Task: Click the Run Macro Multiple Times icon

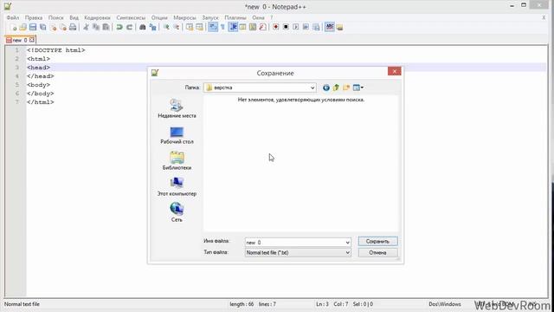Action: pyautogui.click(x=306, y=27)
